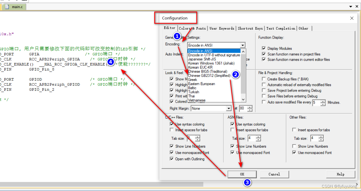Click encoding list scrollbar down arrow
This screenshot has width=361, height=191.
pos(243,99)
